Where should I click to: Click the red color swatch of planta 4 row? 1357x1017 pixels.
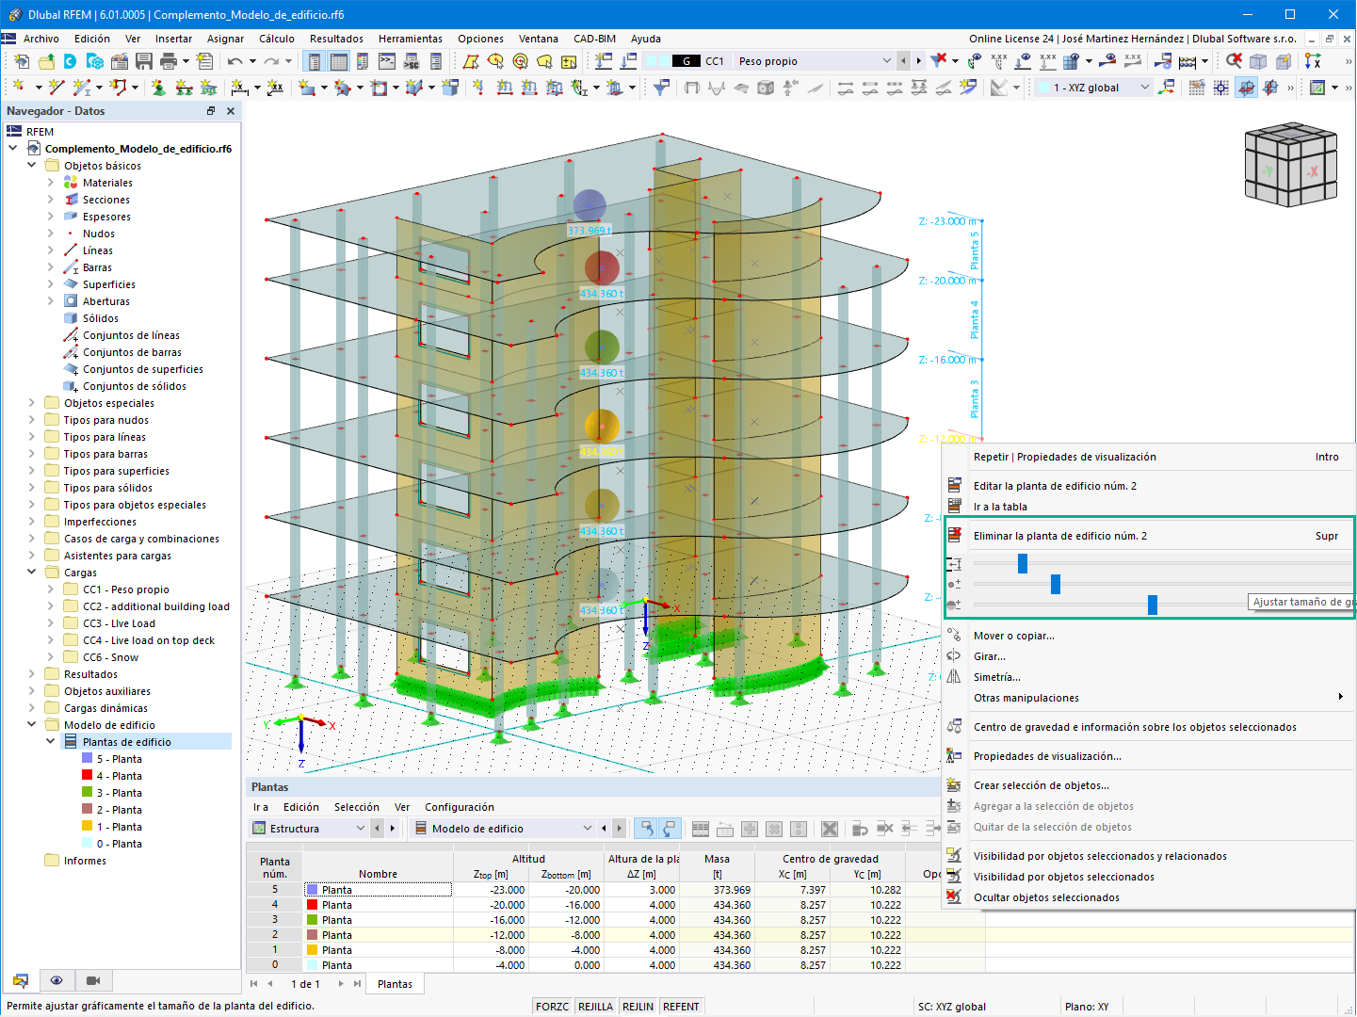(x=312, y=905)
